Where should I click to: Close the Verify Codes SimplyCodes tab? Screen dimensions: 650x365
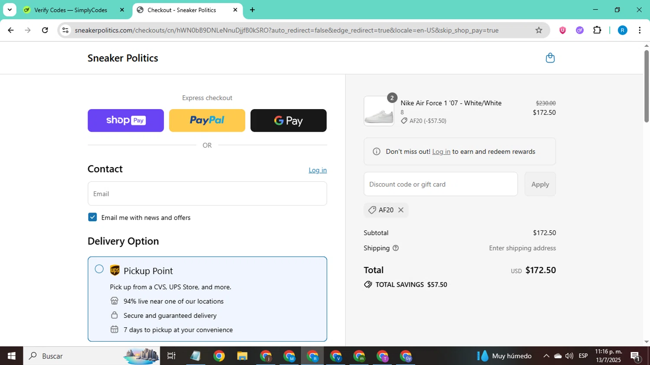tap(122, 10)
